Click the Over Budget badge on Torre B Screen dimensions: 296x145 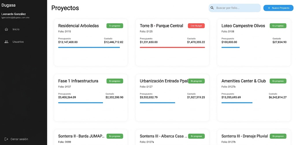196,26
